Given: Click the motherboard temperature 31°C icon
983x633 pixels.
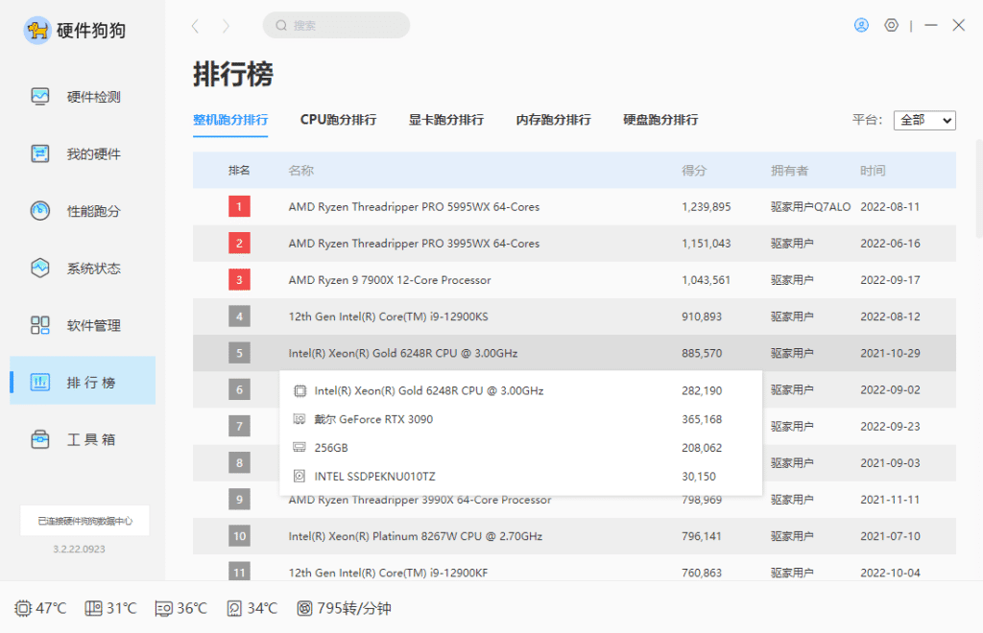Looking at the screenshot, I should pyautogui.click(x=93, y=608).
